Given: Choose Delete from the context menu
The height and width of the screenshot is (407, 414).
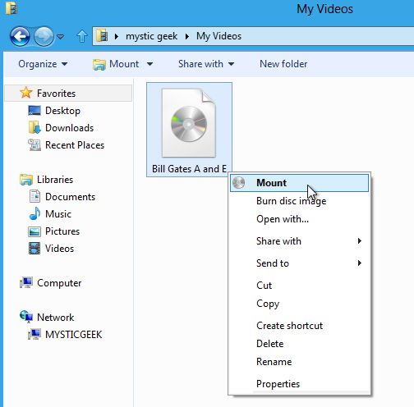Looking at the screenshot, I should click(x=299, y=344).
